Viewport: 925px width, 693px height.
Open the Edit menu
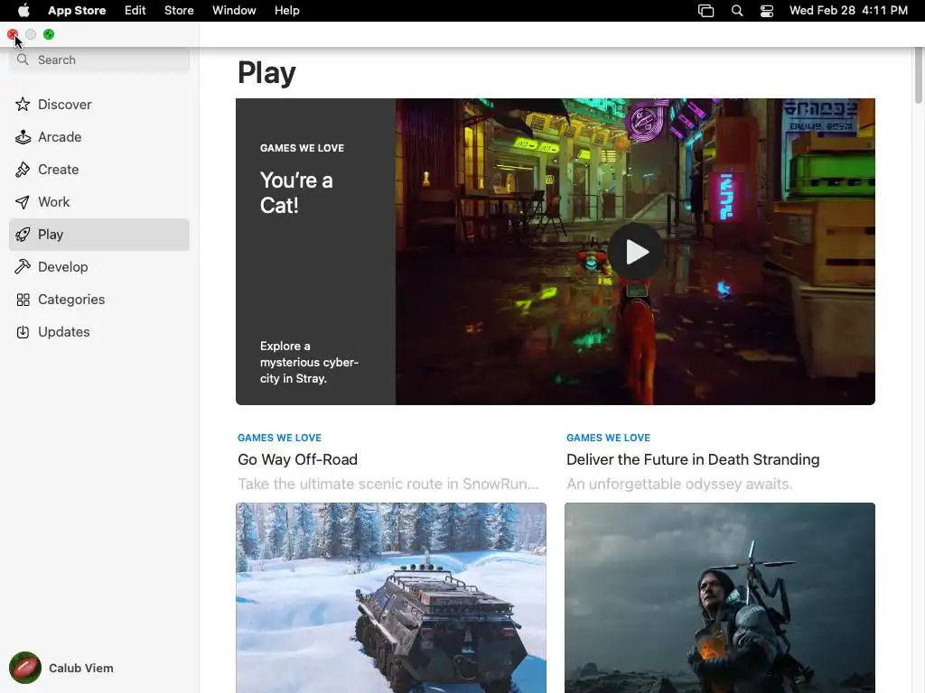[x=135, y=11]
